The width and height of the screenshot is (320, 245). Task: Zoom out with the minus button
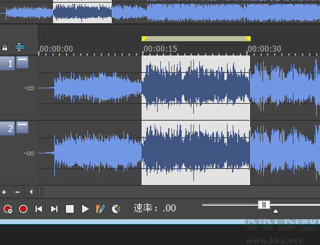[x=17, y=192]
